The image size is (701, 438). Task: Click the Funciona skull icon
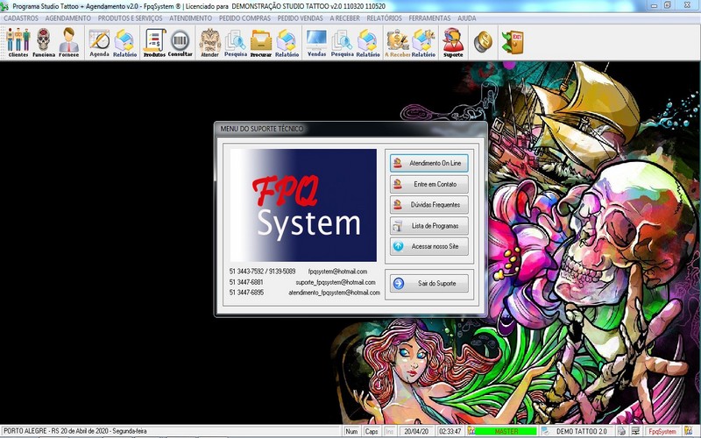tap(43, 41)
